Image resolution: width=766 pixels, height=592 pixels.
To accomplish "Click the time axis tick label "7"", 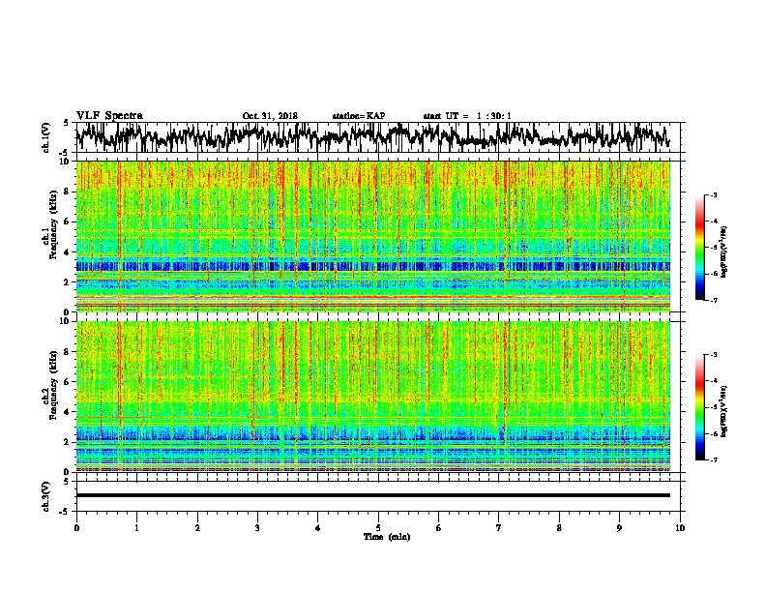I will tap(499, 528).
